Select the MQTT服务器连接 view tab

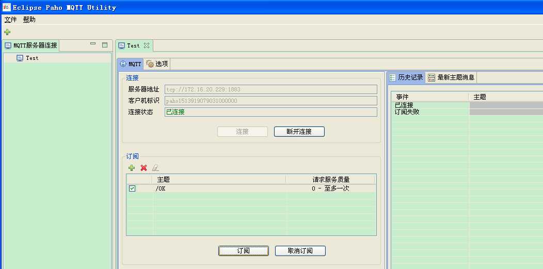pyautogui.click(x=31, y=45)
